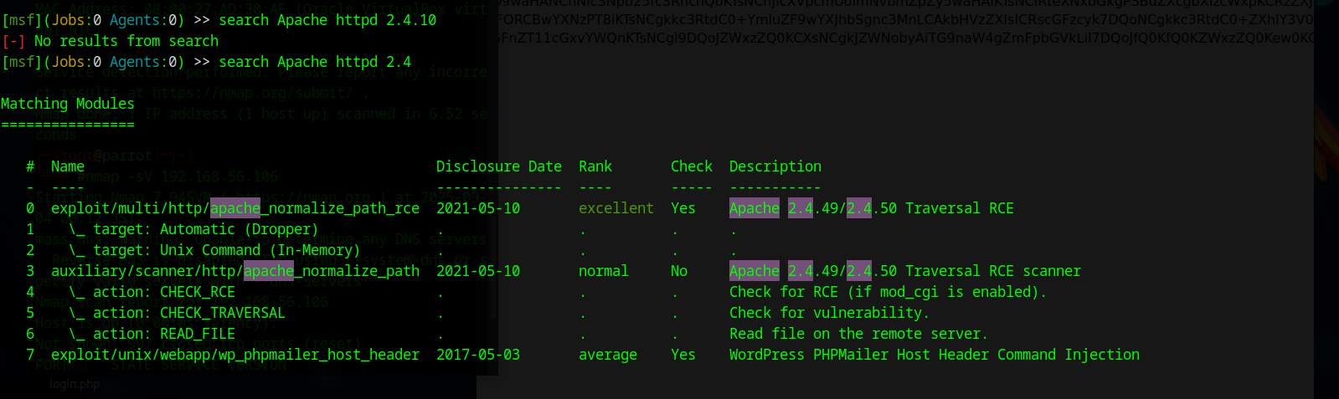This screenshot has width=1339, height=399.
Task: Click the 'search Apache httpd 2.4.10' command text
Action: pyautogui.click(x=327, y=20)
